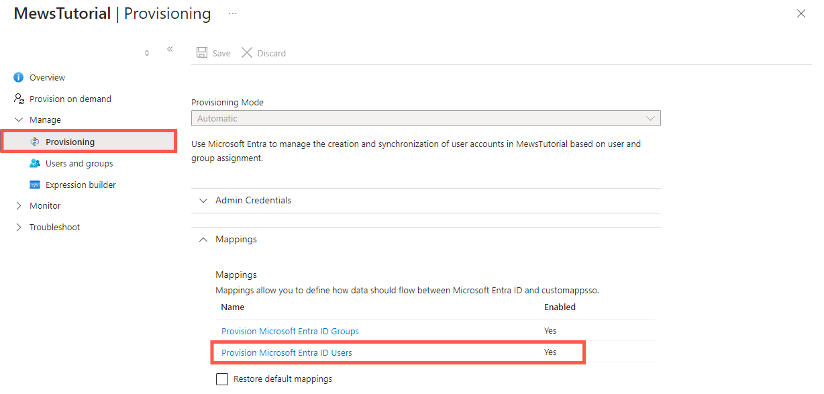The width and height of the screenshot is (824, 394).
Task: Click Yes in the Groups mapping row
Action: click(x=550, y=331)
